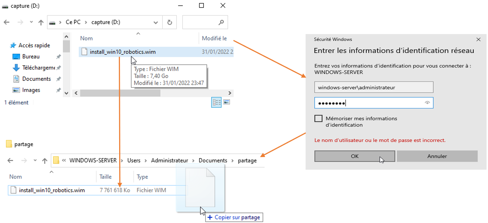Close the capture (D:) window
The height and width of the screenshot is (223, 488).
(222, 5)
